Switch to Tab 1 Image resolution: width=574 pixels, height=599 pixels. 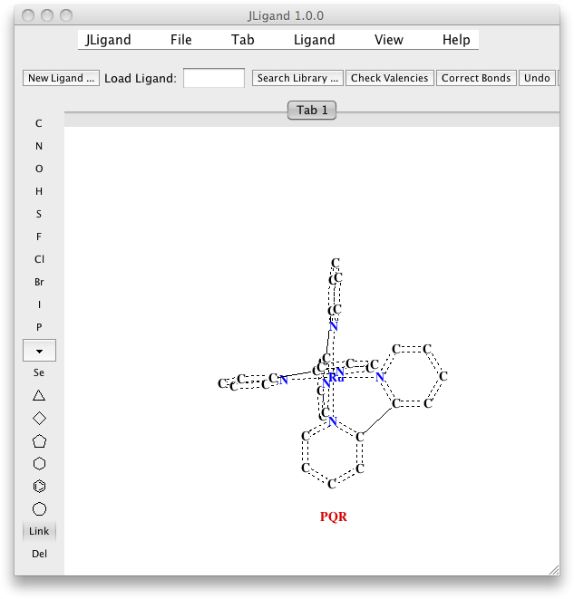[312, 110]
